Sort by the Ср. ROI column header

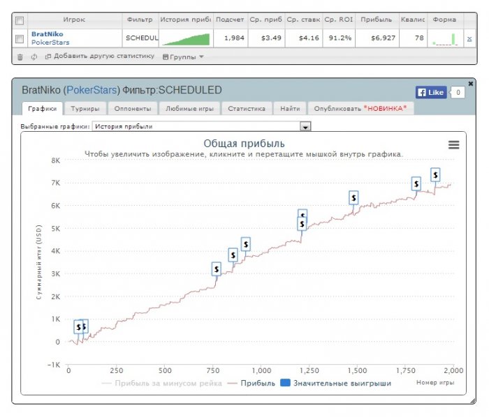point(339,20)
